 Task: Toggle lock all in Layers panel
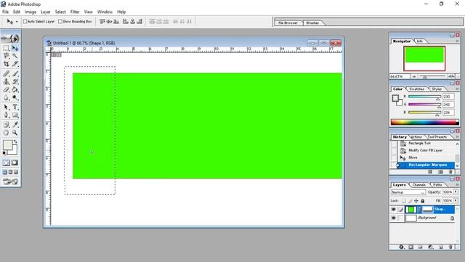point(423,201)
